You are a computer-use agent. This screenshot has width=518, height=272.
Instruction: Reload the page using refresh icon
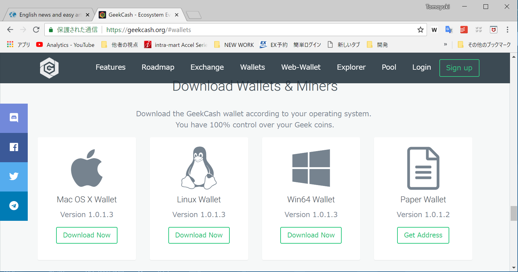[x=36, y=30]
